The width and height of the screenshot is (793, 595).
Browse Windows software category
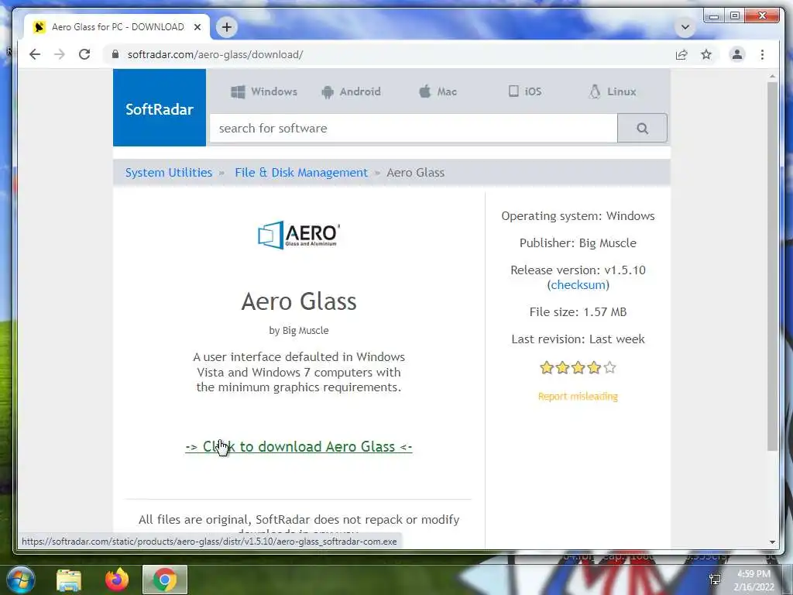point(264,91)
